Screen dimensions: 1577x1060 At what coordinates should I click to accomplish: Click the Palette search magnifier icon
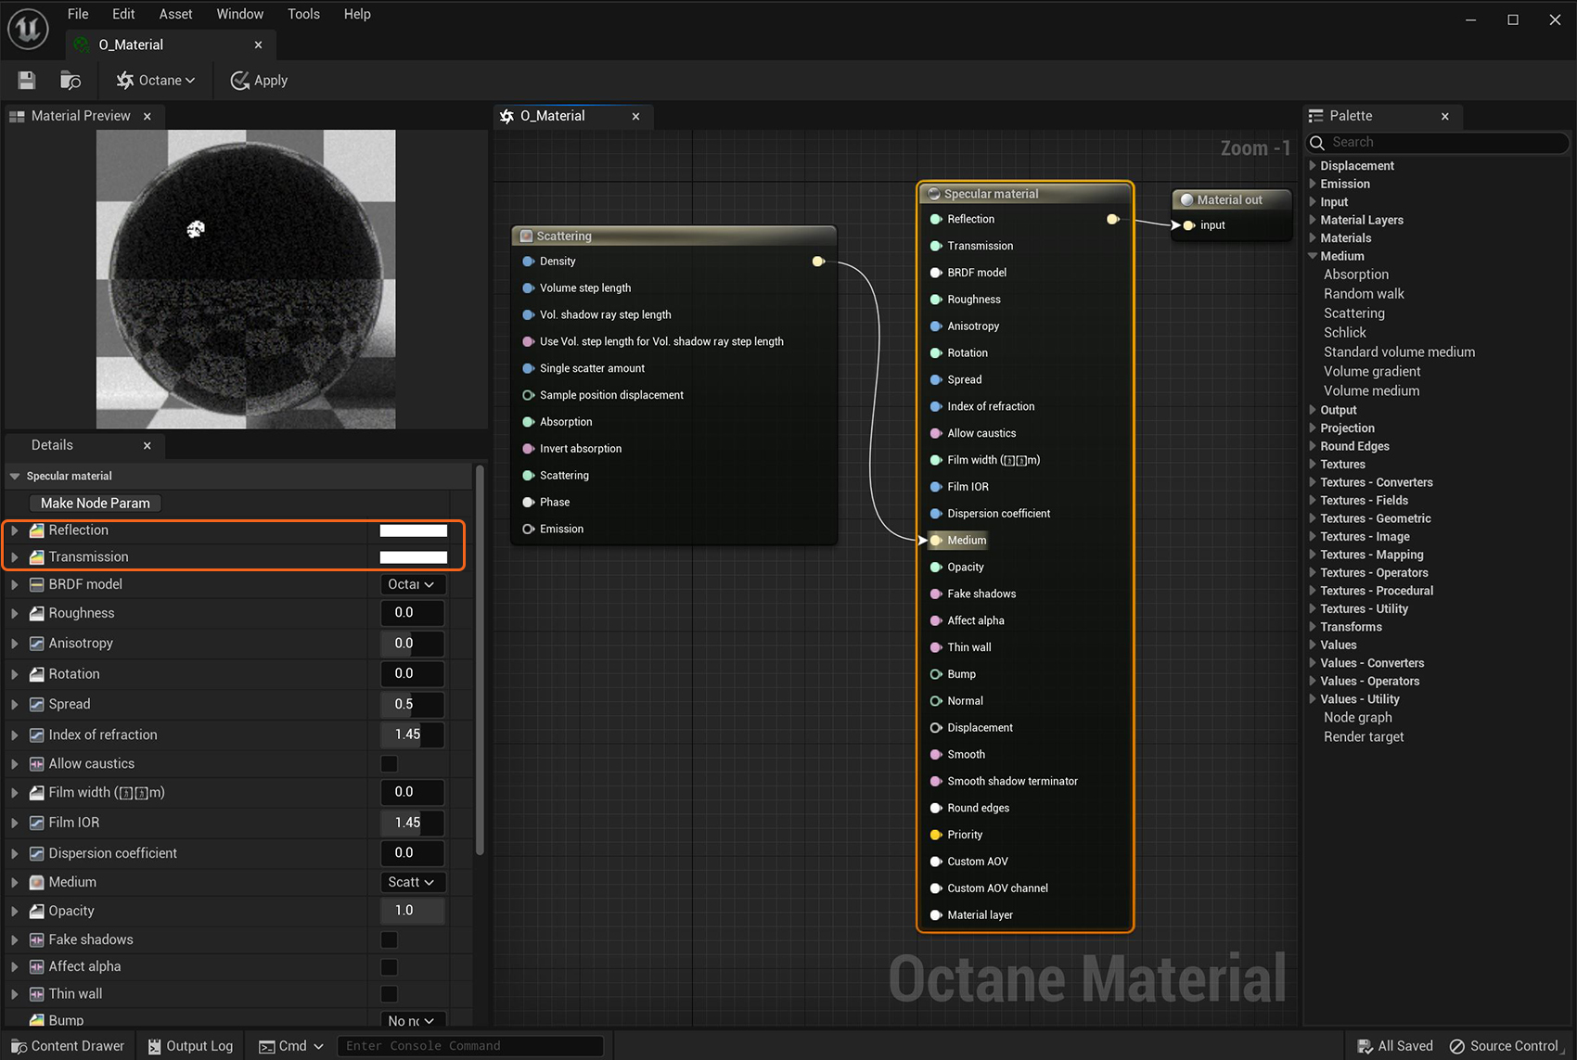click(x=1317, y=143)
